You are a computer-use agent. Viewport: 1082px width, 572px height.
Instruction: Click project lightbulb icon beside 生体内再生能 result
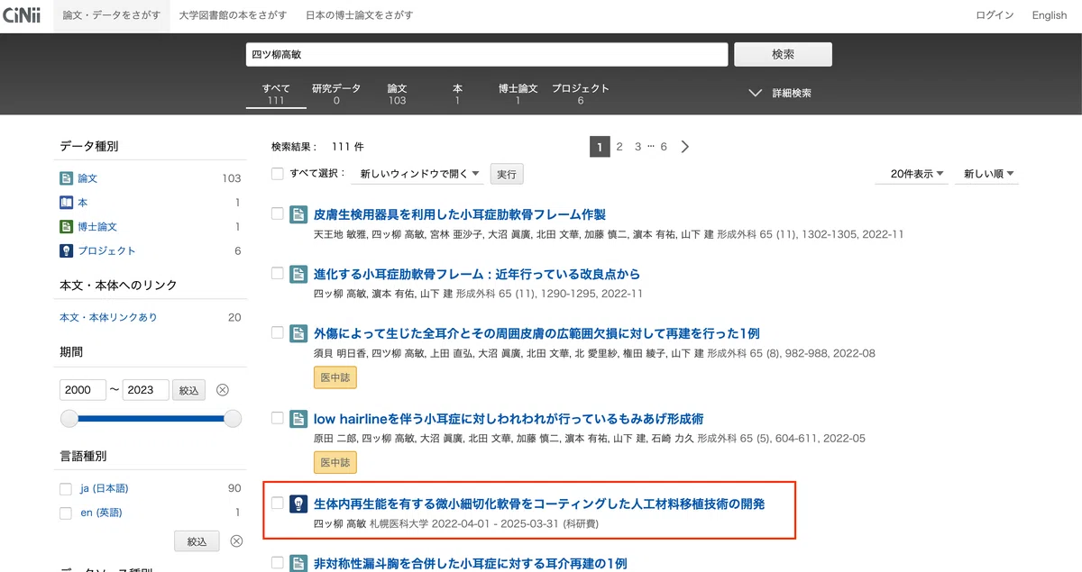(298, 504)
